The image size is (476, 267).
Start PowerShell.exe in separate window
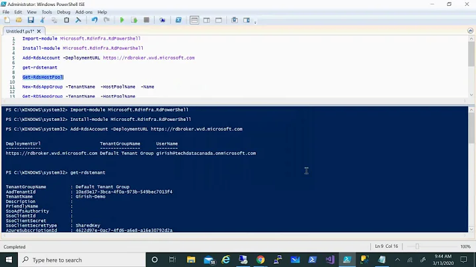pyautogui.click(x=178, y=20)
